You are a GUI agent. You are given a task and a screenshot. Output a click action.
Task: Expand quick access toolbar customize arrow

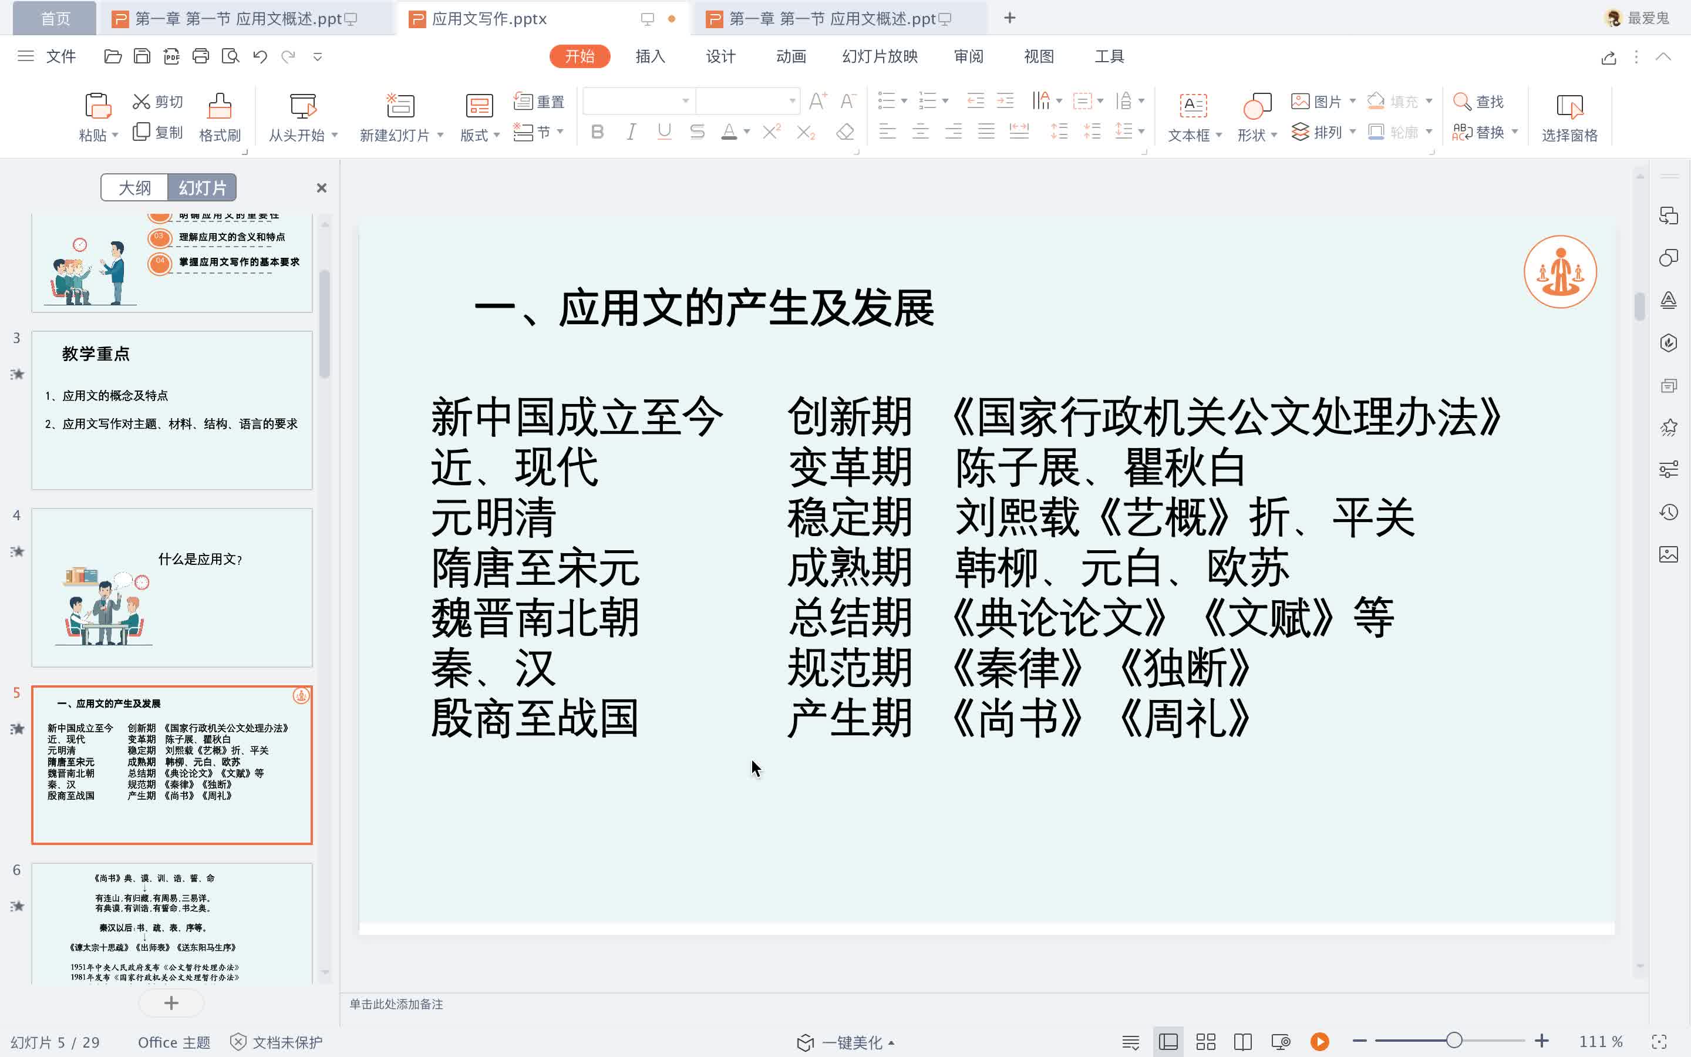[x=318, y=56]
